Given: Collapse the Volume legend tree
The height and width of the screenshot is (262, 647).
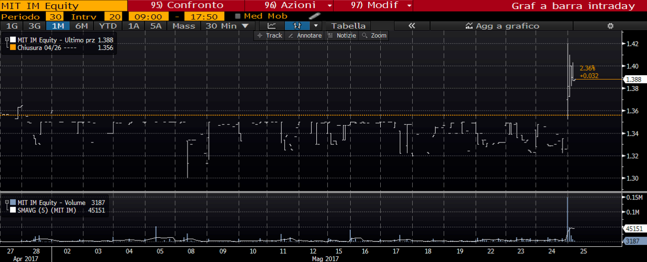Looking at the screenshot, I should point(7,203).
